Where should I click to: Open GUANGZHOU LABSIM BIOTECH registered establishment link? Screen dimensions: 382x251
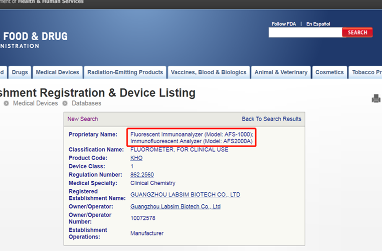(185, 195)
